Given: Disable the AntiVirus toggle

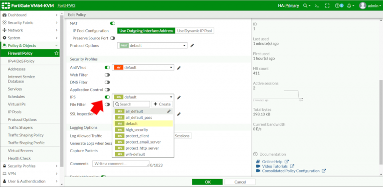Looking at the screenshot, I should coord(107,68).
